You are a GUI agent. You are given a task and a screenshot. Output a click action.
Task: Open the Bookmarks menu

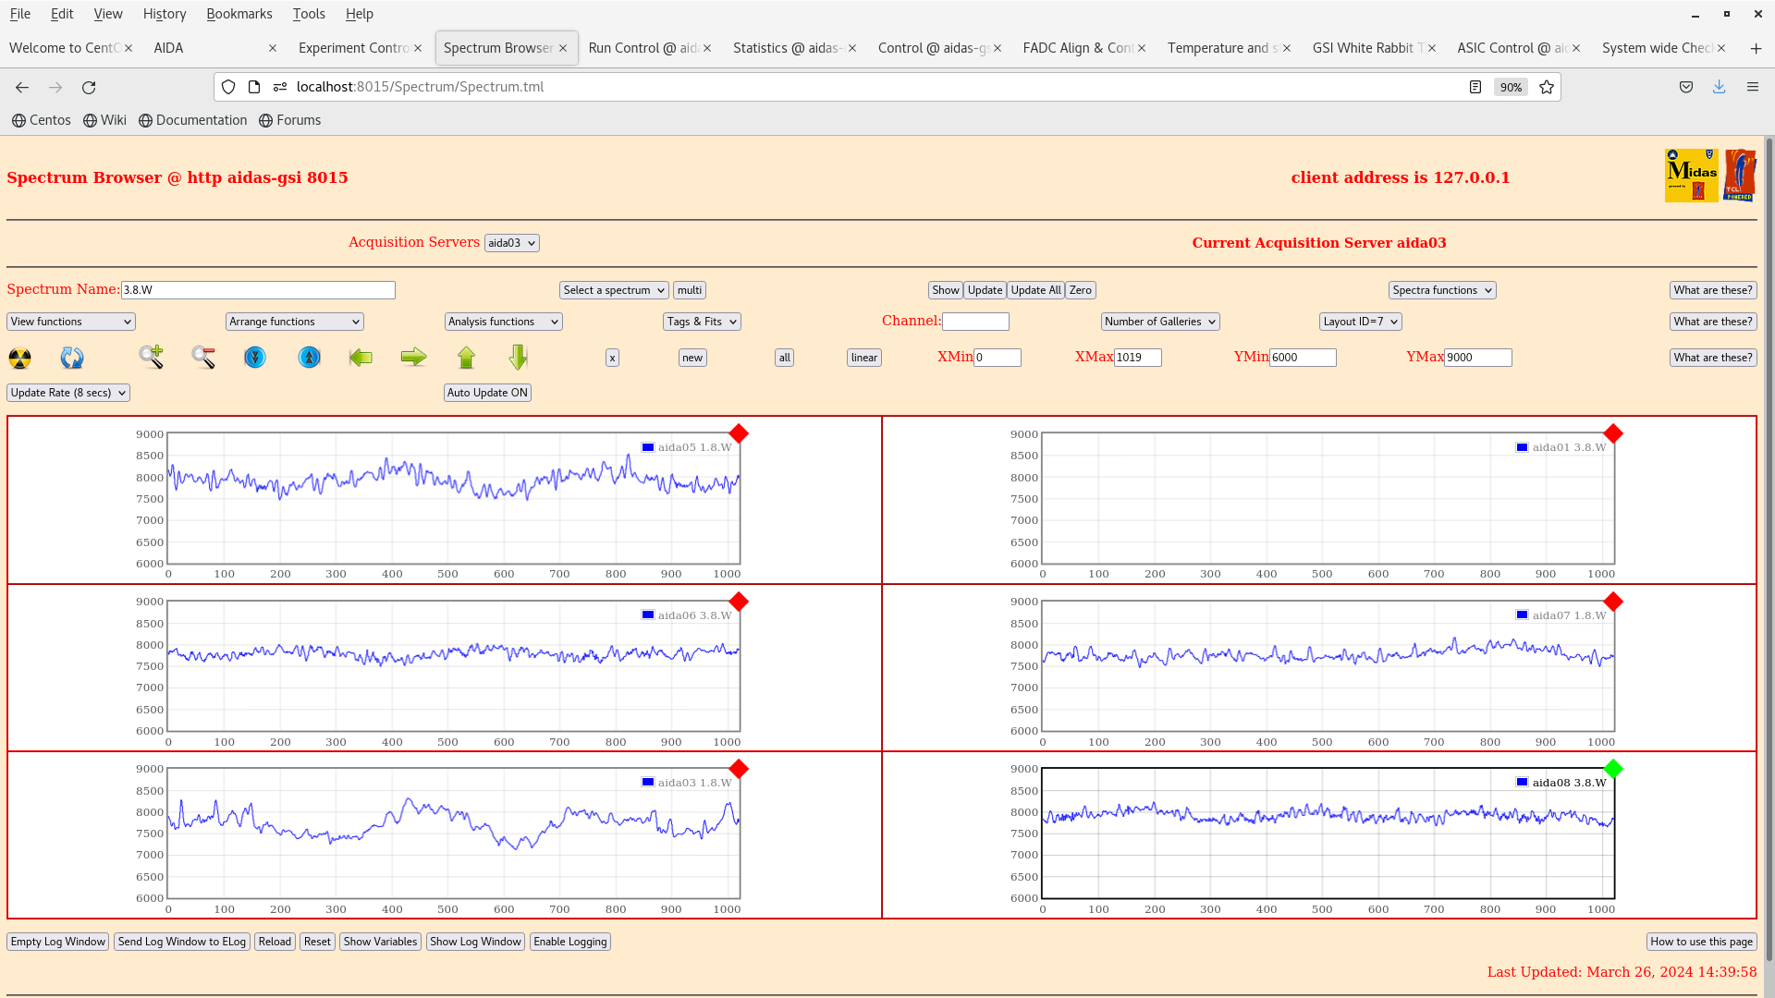pyautogui.click(x=239, y=14)
